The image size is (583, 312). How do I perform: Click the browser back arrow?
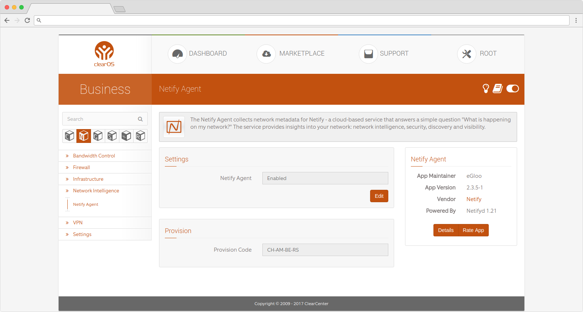[x=7, y=20]
